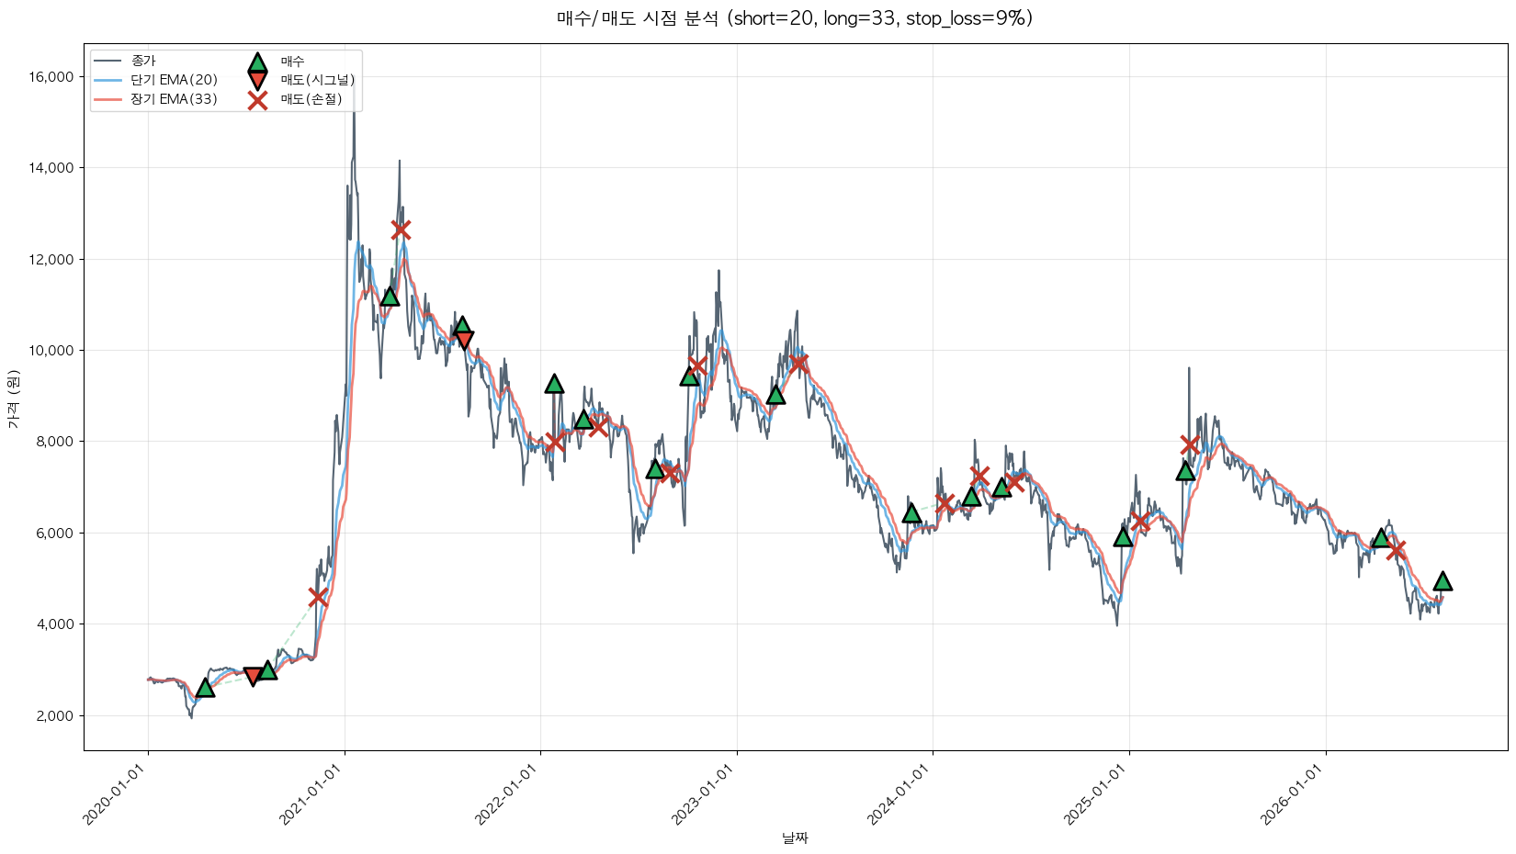Screen dimensions: 1516x854
Task: Click the y-axis label 가격 (원)
Action: tap(13, 399)
